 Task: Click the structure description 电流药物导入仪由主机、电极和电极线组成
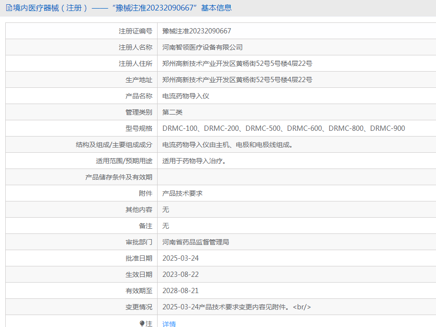227,145
